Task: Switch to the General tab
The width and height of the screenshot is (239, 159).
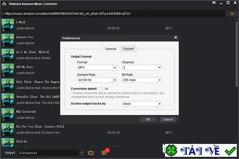Action: pos(111,49)
